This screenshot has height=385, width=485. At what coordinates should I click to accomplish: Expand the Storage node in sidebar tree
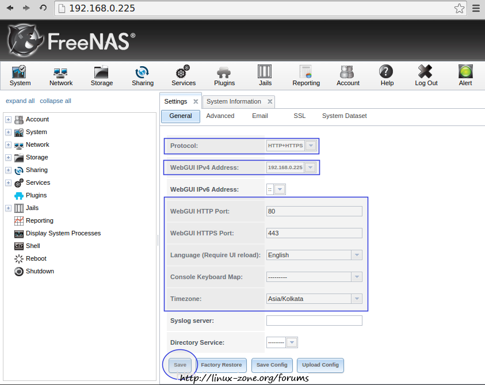8,158
